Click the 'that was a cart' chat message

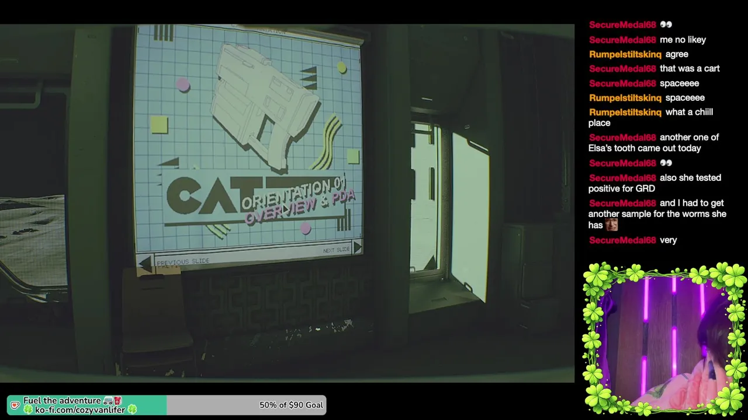click(x=654, y=69)
